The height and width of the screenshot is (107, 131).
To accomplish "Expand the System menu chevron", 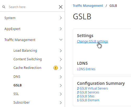I will [x=61, y=18].
